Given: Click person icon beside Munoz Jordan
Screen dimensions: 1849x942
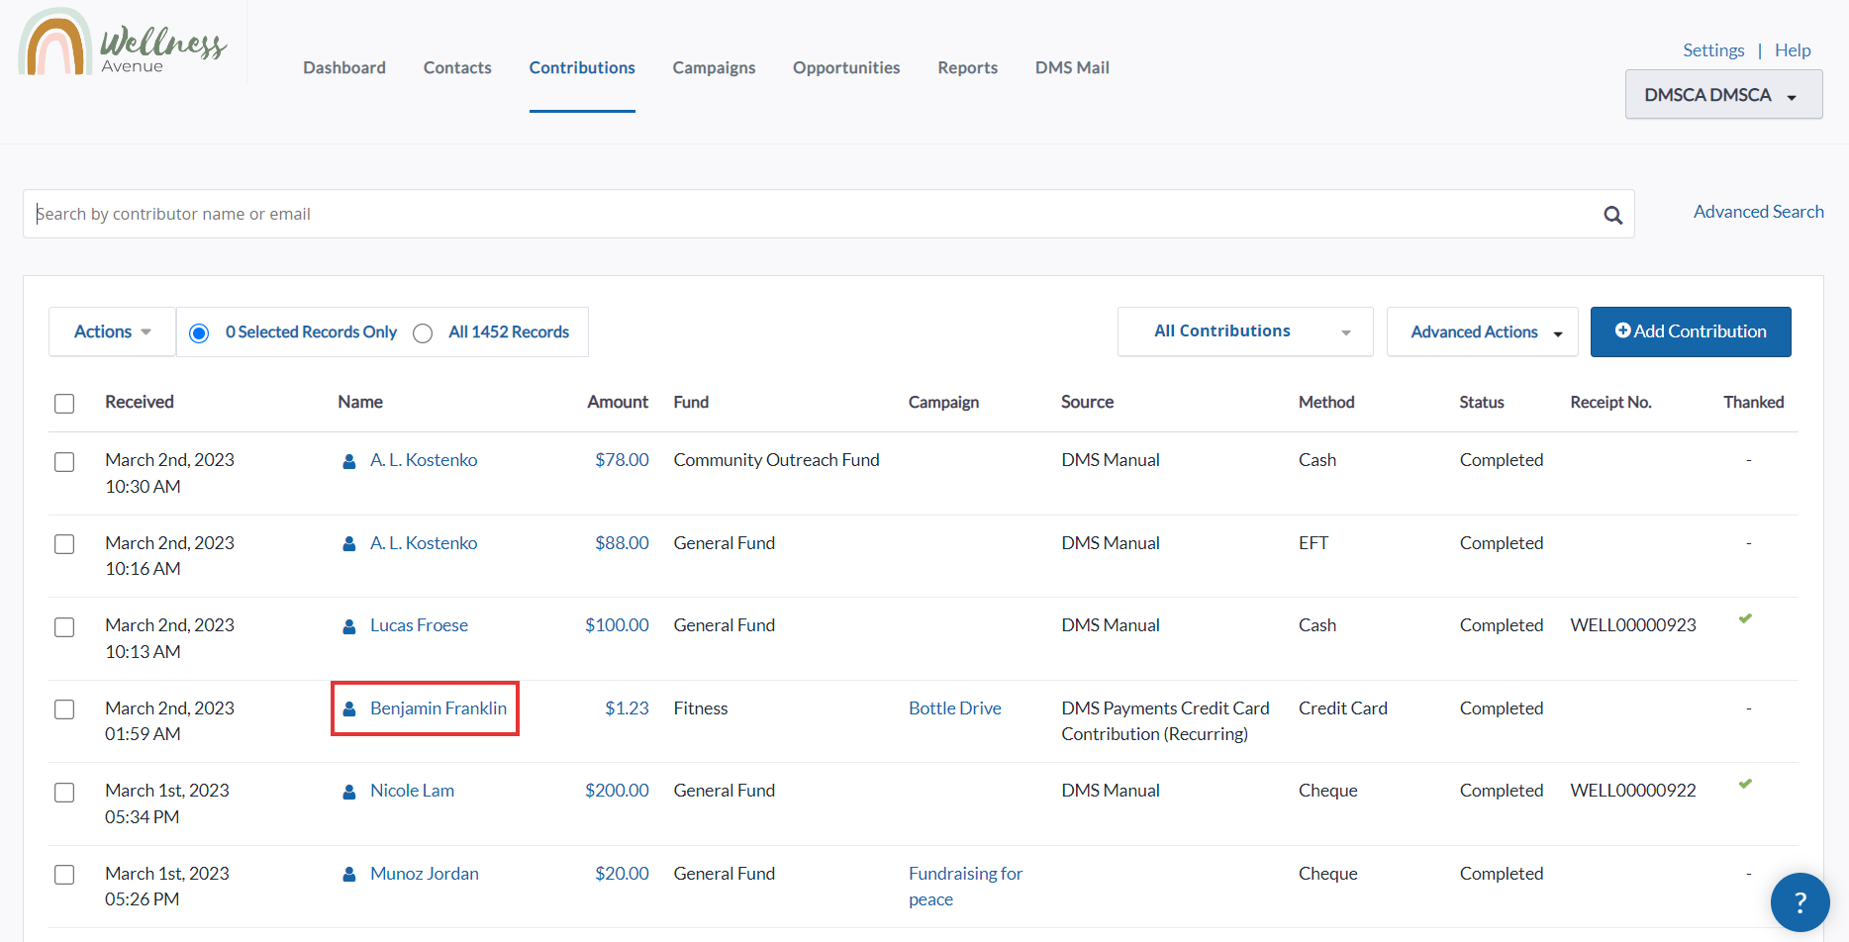Looking at the screenshot, I should pyautogui.click(x=349, y=874).
